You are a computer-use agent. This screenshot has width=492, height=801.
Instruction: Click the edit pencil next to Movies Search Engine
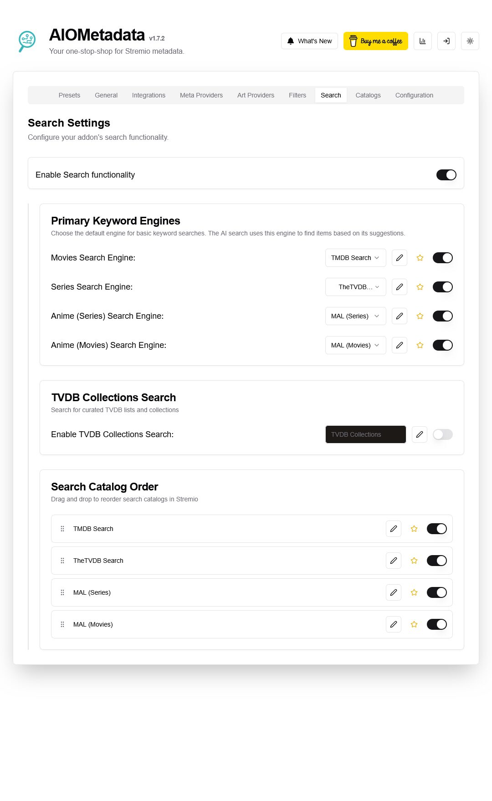[399, 258]
